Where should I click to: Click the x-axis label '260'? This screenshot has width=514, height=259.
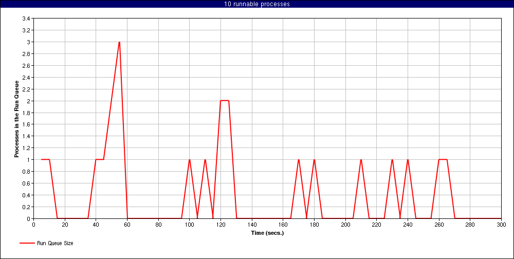(438, 225)
